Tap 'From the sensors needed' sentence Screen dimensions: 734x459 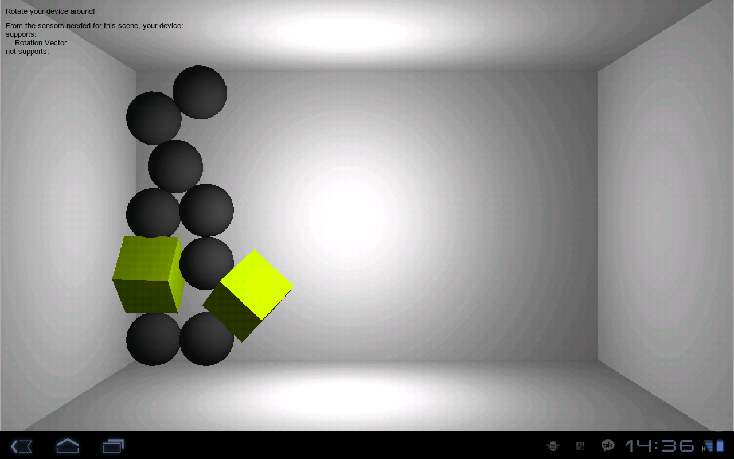click(x=95, y=25)
